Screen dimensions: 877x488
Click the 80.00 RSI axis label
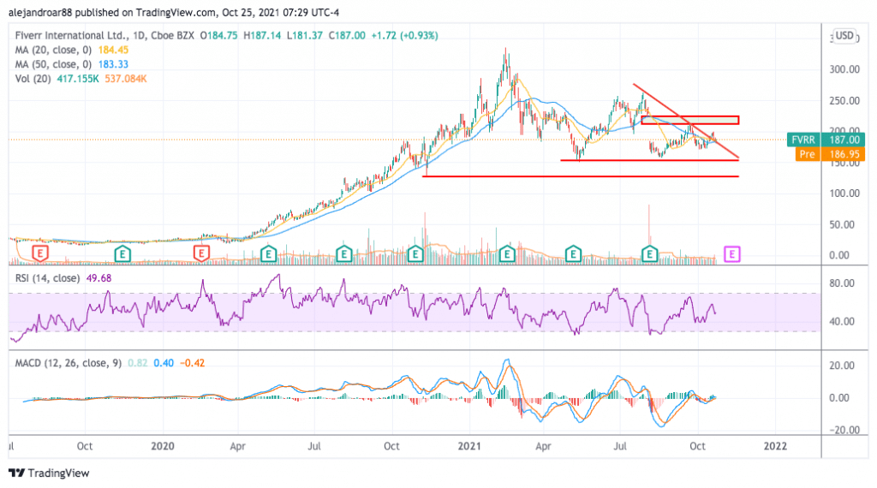coord(842,283)
